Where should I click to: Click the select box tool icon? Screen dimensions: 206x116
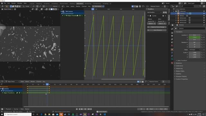pos(11,6)
